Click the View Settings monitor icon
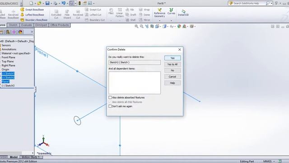The width and height of the screenshot is (289, 163). pos(191,26)
